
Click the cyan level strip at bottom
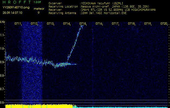point(122,107)
